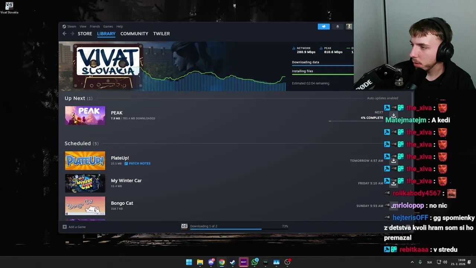The width and height of the screenshot is (476, 268).
Task: Click the Downloading 1 of 2 progress bar
Action: coord(239,229)
